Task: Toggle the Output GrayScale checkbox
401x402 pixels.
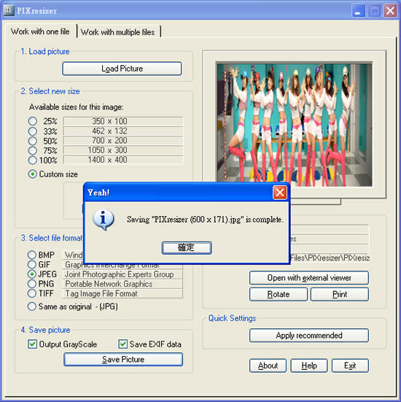Action: pyautogui.click(x=33, y=344)
